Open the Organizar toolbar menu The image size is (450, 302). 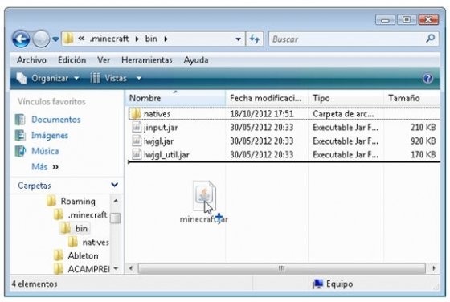pos(47,78)
